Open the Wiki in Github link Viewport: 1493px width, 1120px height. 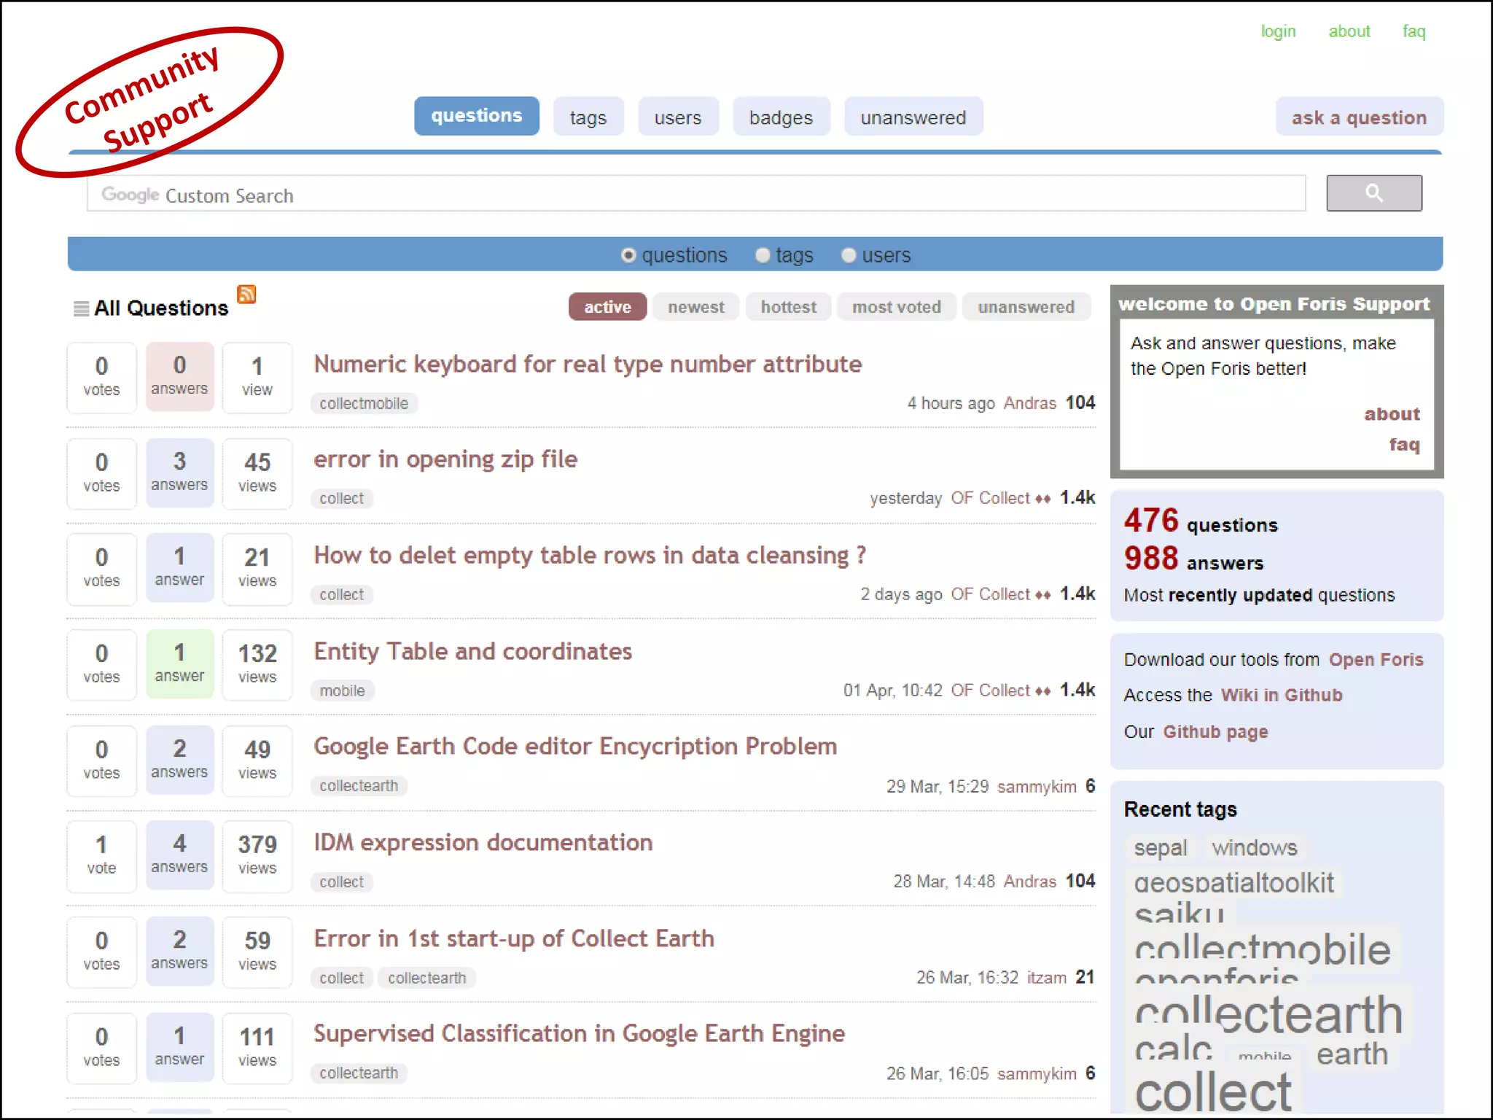(x=1281, y=695)
